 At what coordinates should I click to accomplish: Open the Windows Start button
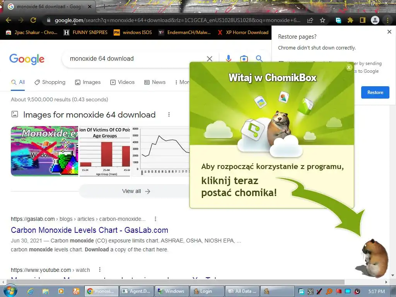point(10,290)
